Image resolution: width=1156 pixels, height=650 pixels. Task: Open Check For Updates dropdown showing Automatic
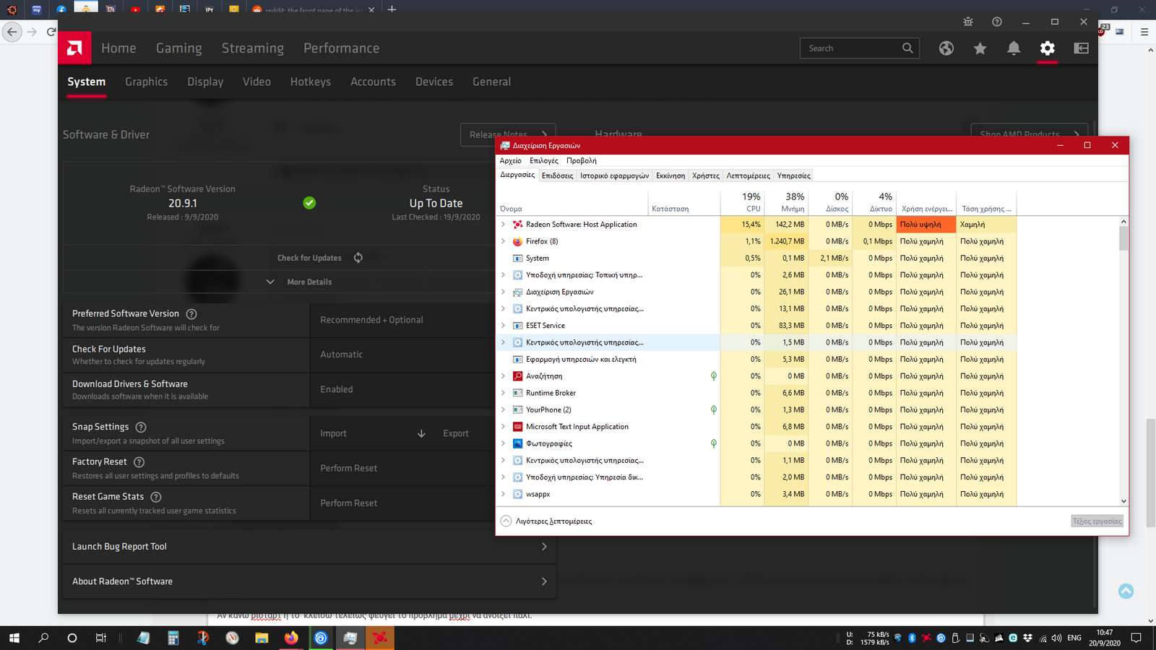click(402, 355)
